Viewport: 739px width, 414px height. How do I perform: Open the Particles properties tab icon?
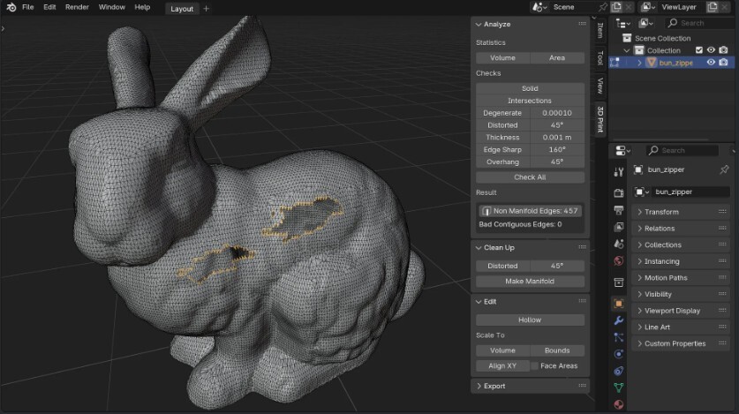click(x=619, y=337)
